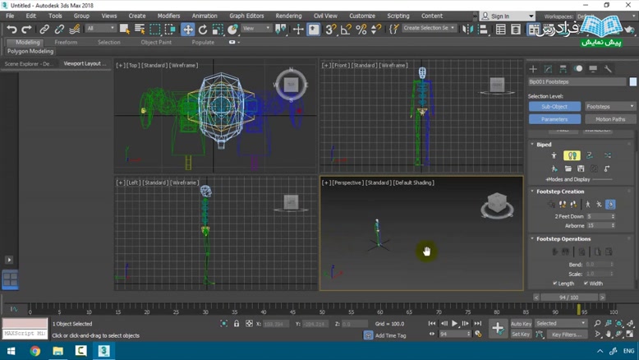639x360 pixels.
Task: Collapse the Footstep Creation rollout
Action: click(x=560, y=192)
